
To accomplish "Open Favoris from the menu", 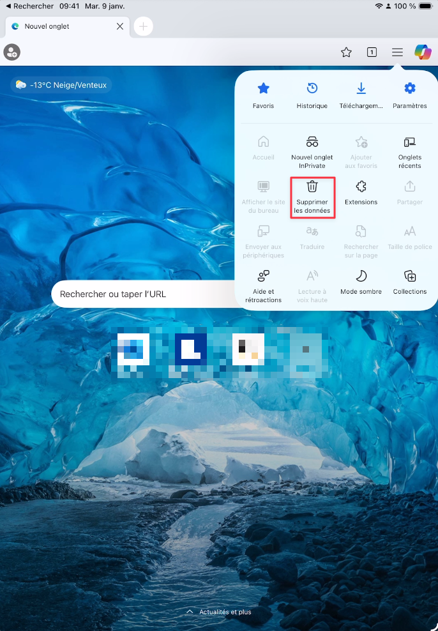I will [x=263, y=96].
